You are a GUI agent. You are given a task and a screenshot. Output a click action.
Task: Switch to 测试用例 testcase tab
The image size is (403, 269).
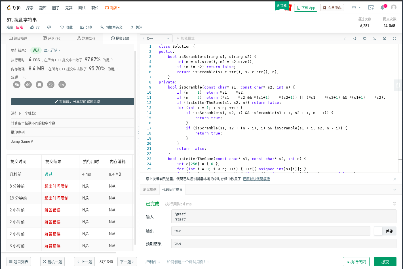coord(150,190)
